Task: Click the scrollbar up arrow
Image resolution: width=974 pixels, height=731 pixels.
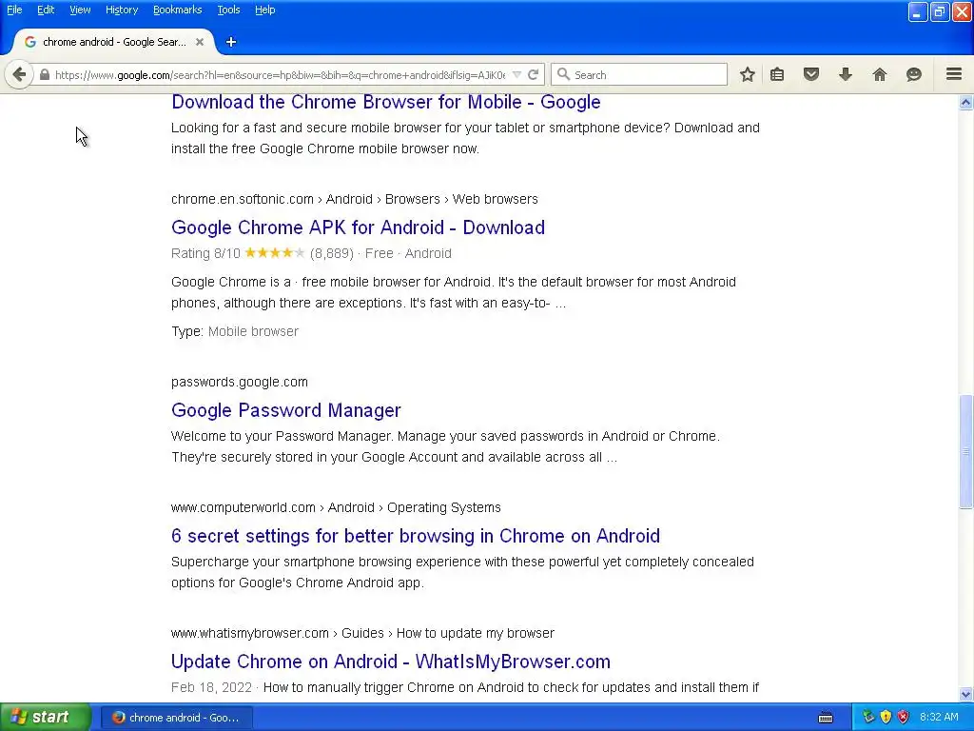Action: pos(966,103)
